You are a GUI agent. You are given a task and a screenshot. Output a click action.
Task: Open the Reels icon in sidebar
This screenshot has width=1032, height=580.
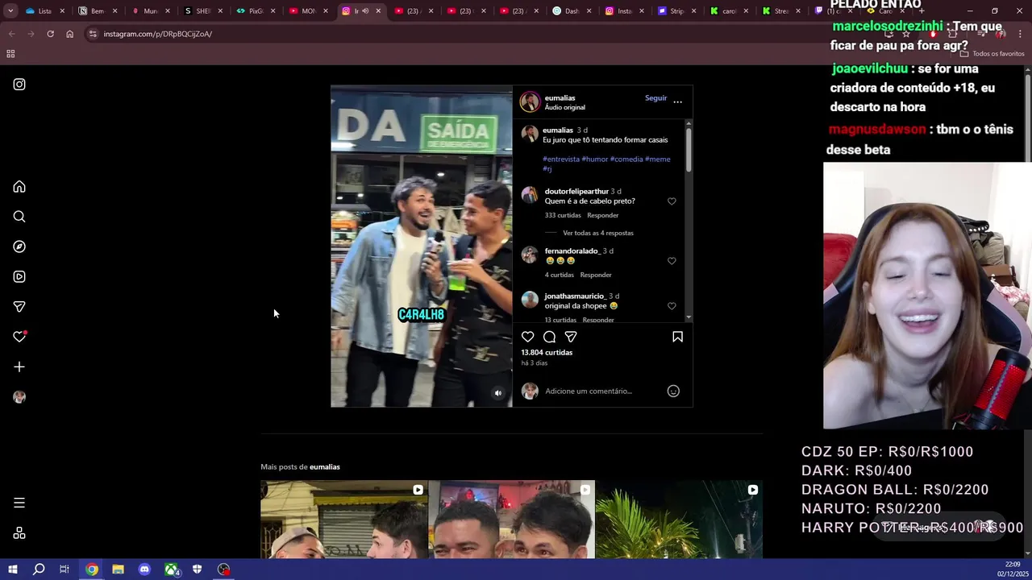tap(19, 277)
